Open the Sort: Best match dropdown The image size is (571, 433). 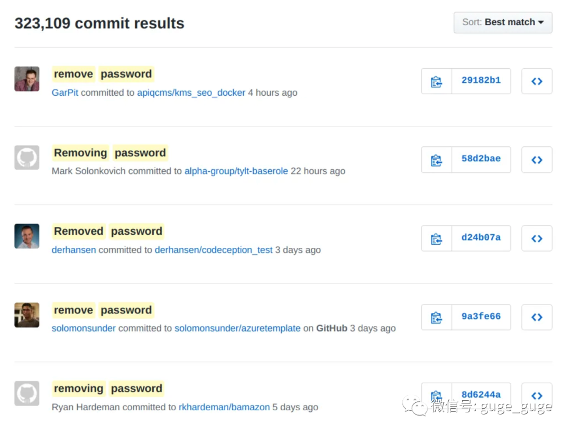tap(503, 23)
